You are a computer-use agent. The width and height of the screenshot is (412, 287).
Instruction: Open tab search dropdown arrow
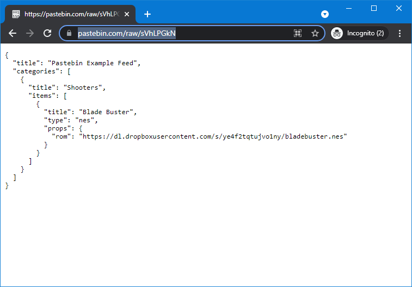[325, 14]
